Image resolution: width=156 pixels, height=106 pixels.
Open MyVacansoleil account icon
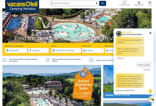tap(139, 2)
